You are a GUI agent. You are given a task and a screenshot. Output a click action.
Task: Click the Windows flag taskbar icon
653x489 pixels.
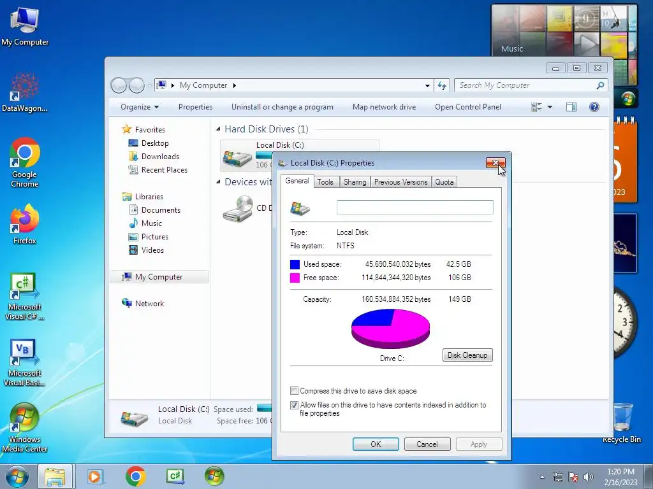pyautogui.click(x=214, y=476)
